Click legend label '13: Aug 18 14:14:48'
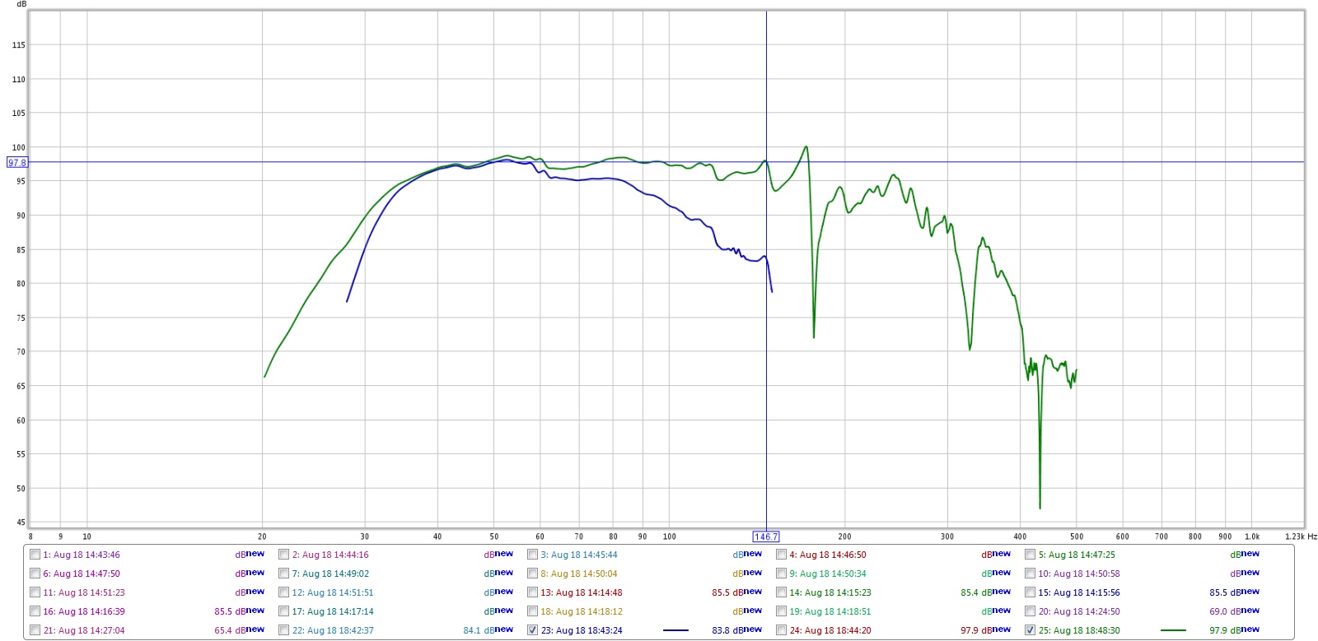The width and height of the screenshot is (1318, 641). coord(582,592)
